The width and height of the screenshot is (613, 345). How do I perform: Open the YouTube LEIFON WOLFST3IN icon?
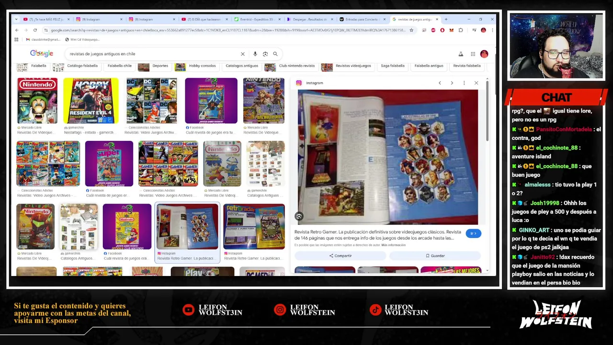pos(189,310)
